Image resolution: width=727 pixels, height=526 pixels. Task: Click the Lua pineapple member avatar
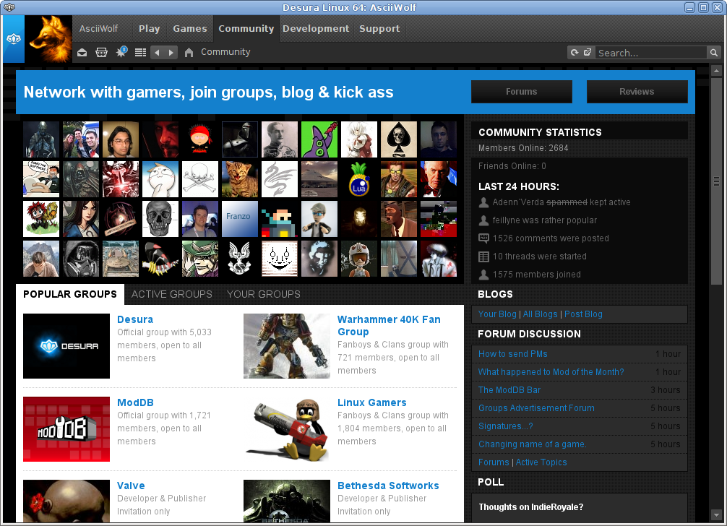pos(359,179)
